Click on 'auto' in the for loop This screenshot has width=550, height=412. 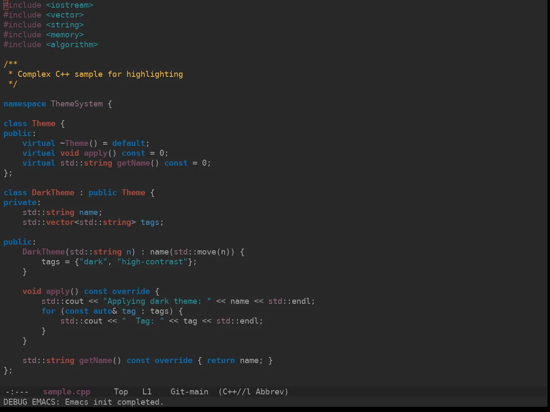pyautogui.click(x=103, y=311)
